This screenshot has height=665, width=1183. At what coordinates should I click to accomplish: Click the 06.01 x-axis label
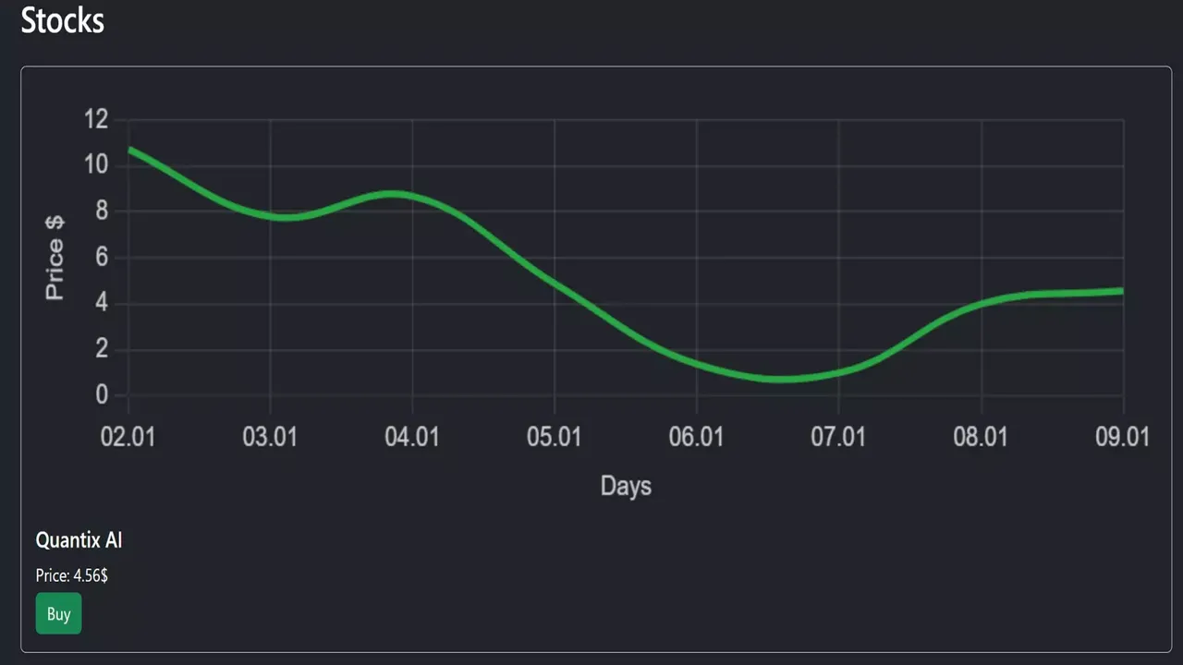click(696, 437)
